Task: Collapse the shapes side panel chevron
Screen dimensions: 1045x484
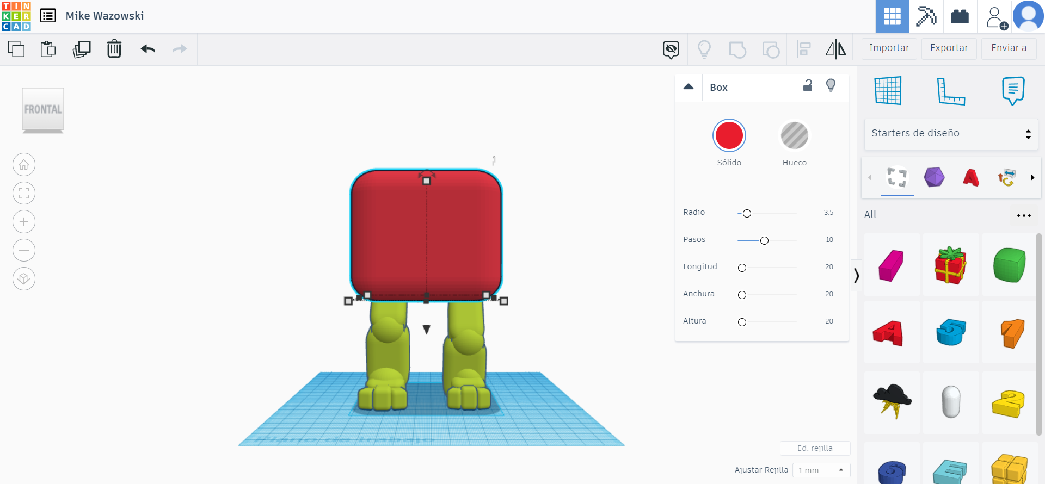Action: (857, 276)
